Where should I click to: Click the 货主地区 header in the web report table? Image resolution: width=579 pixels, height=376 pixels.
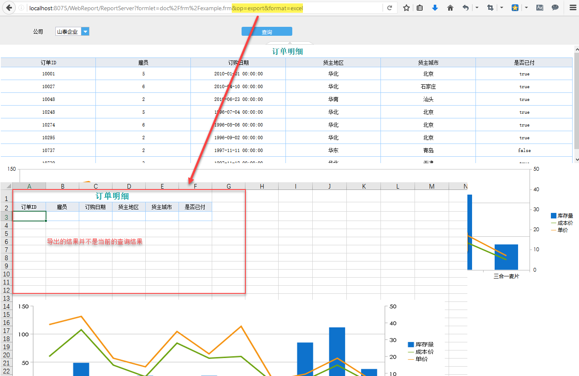pyautogui.click(x=333, y=63)
